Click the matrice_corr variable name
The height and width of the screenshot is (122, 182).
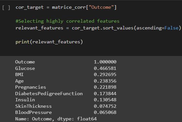pos(69,7)
